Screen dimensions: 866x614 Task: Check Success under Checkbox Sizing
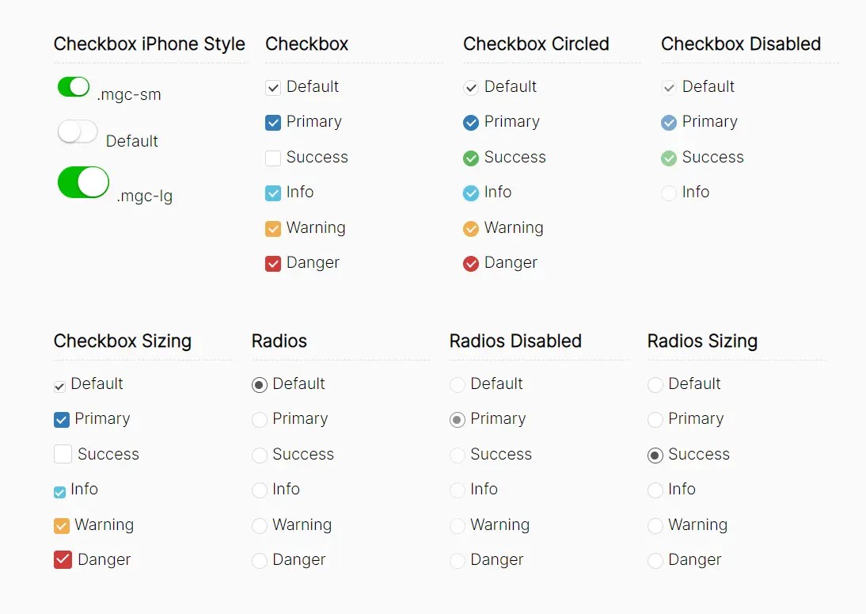[x=62, y=455]
